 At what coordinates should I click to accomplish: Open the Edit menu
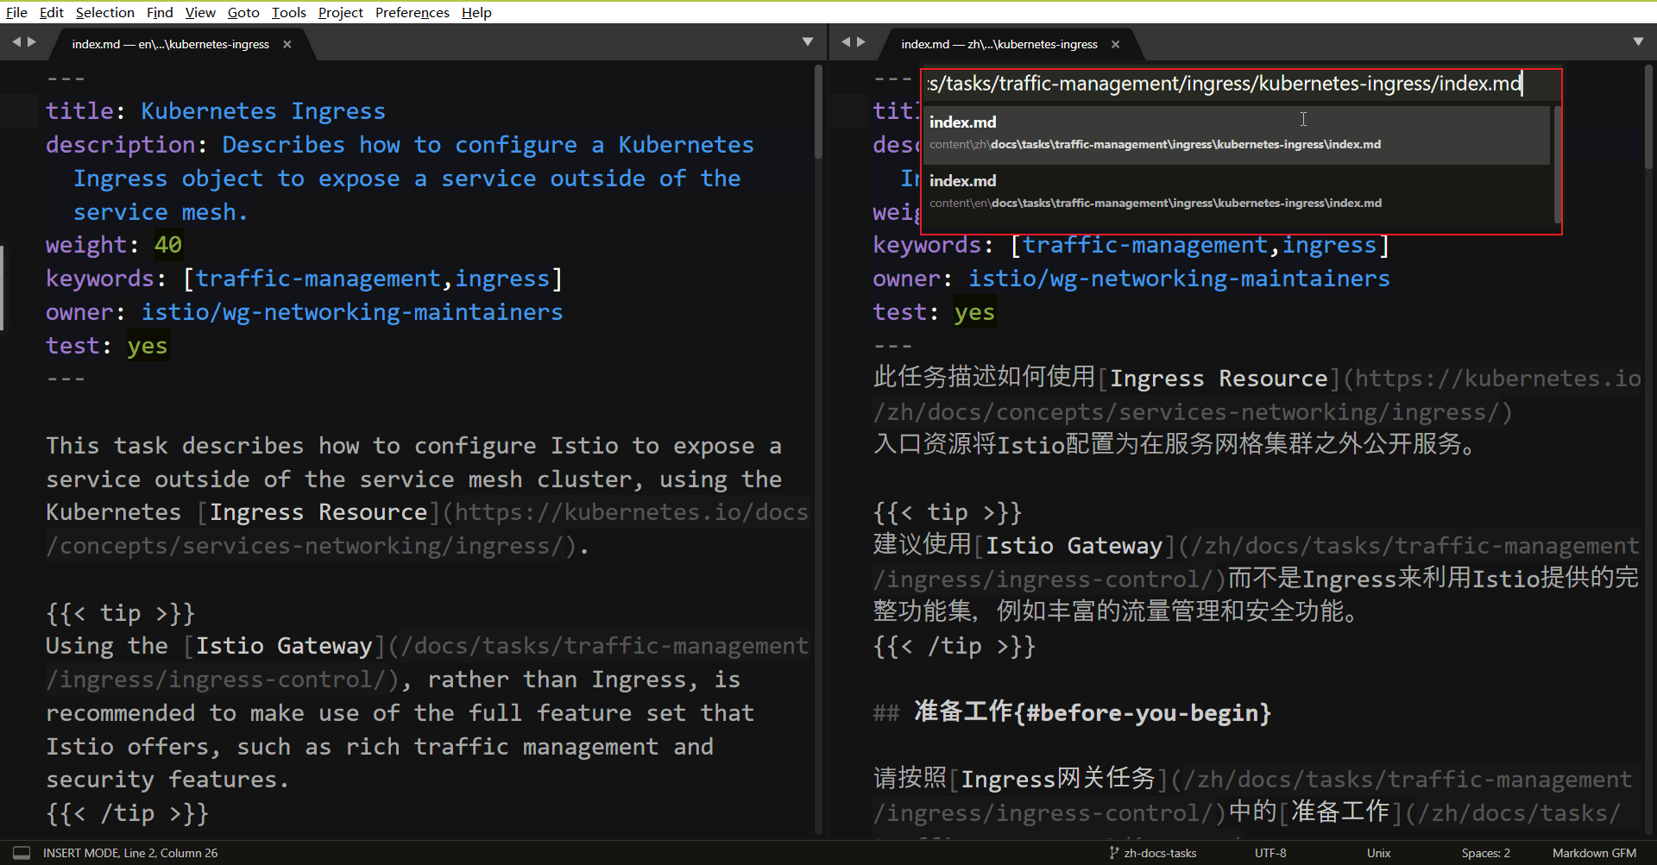tap(52, 12)
